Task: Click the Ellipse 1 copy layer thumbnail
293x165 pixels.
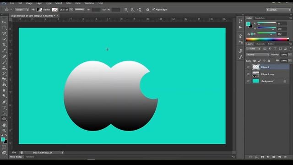Action: (255, 74)
